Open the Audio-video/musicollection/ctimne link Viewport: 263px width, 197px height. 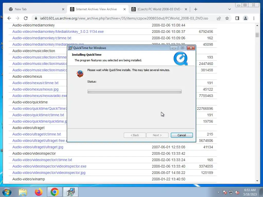[x=40, y=57]
